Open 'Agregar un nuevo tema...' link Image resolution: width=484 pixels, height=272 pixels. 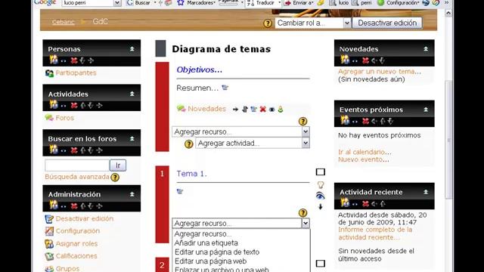pyautogui.click(x=380, y=72)
